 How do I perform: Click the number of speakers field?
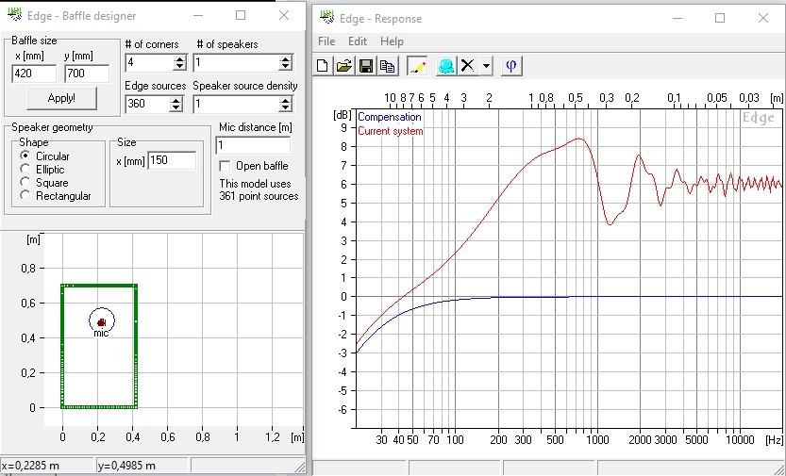[x=236, y=63]
